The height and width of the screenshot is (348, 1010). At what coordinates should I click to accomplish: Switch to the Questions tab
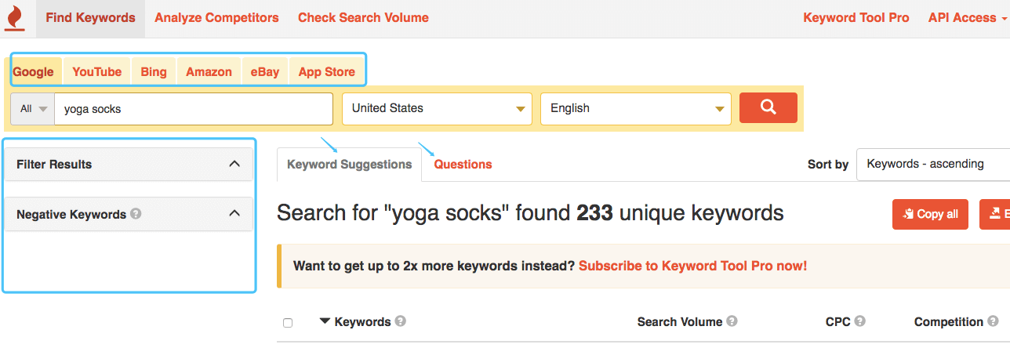click(463, 165)
